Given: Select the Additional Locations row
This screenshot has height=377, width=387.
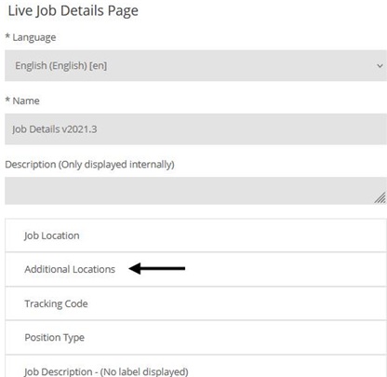Looking at the screenshot, I should [x=195, y=269].
